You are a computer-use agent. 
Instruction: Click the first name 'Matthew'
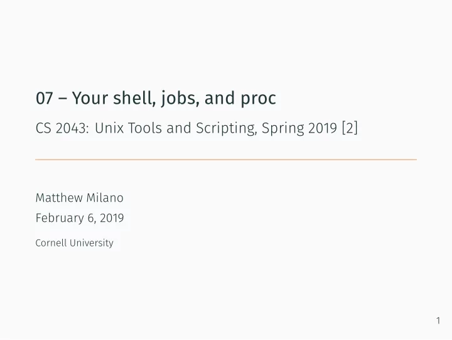[59, 198]
